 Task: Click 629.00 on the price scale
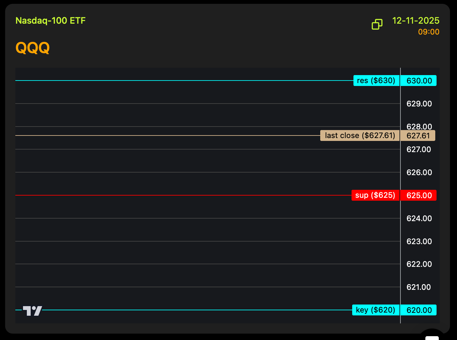pyautogui.click(x=419, y=104)
